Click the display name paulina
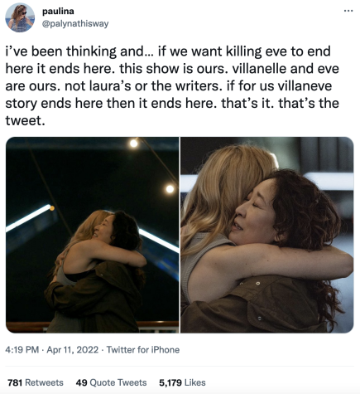Viewport: 360px width, 394px height. point(58,12)
